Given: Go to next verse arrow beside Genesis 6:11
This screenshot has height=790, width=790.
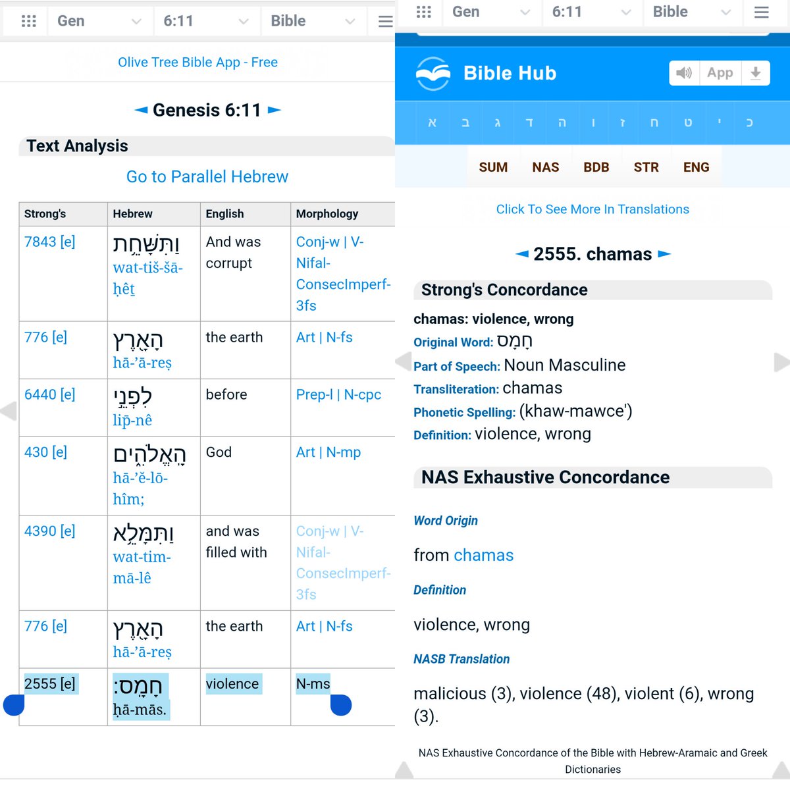Looking at the screenshot, I should [275, 110].
